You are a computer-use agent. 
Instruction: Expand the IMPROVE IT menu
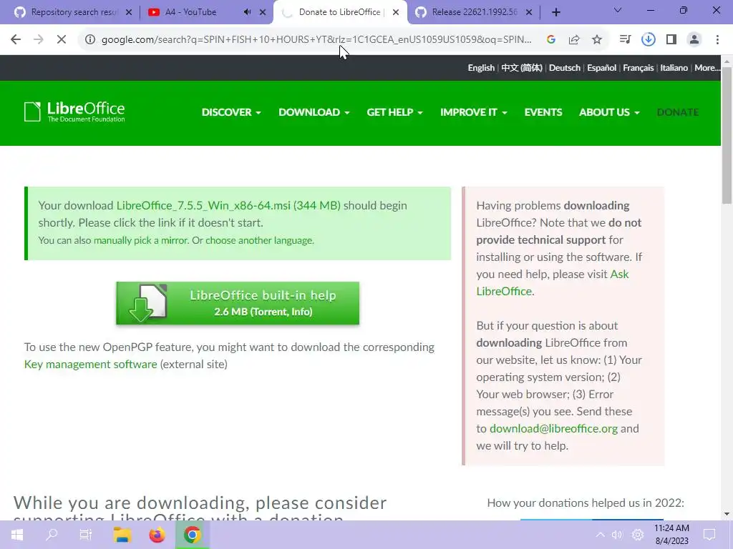[x=474, y=112]
